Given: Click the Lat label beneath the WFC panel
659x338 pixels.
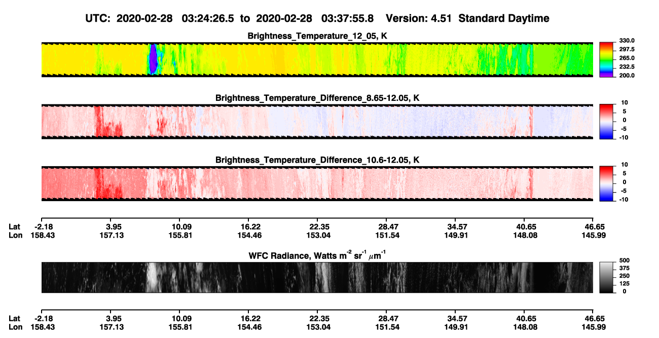Looking at the screenshot, I should (15, 319).
